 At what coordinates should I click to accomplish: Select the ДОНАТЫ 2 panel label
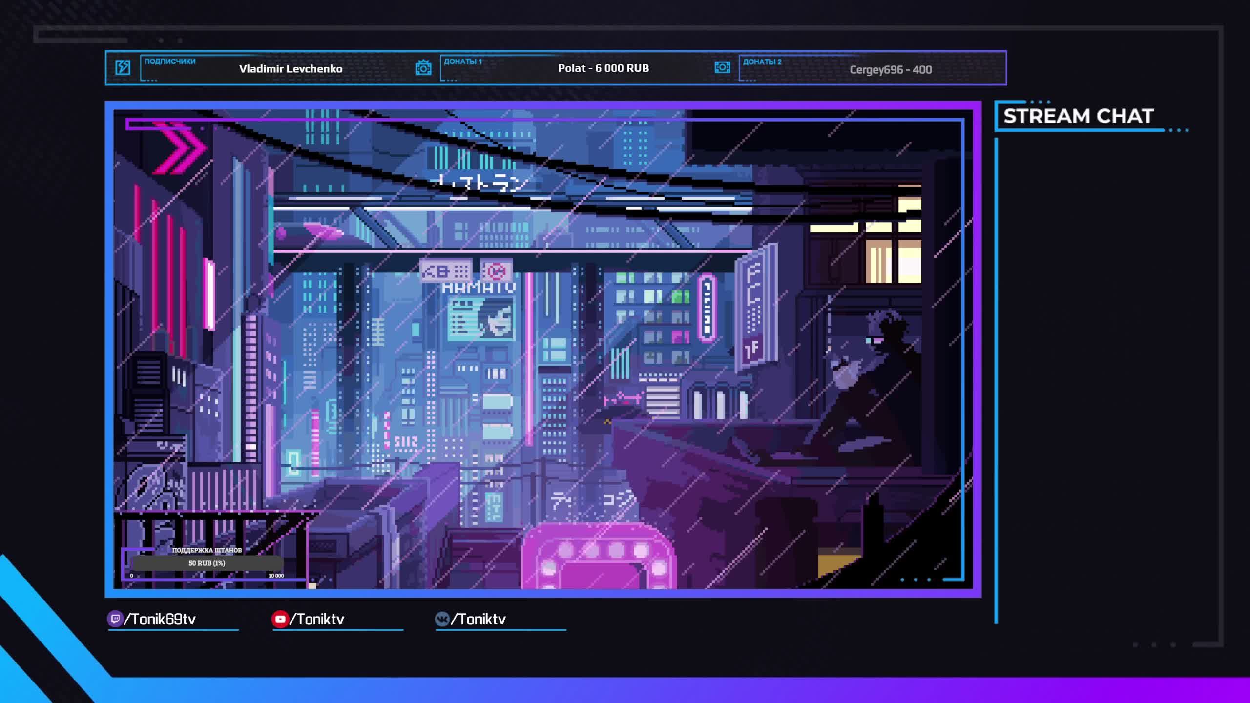tap(762, 62)
